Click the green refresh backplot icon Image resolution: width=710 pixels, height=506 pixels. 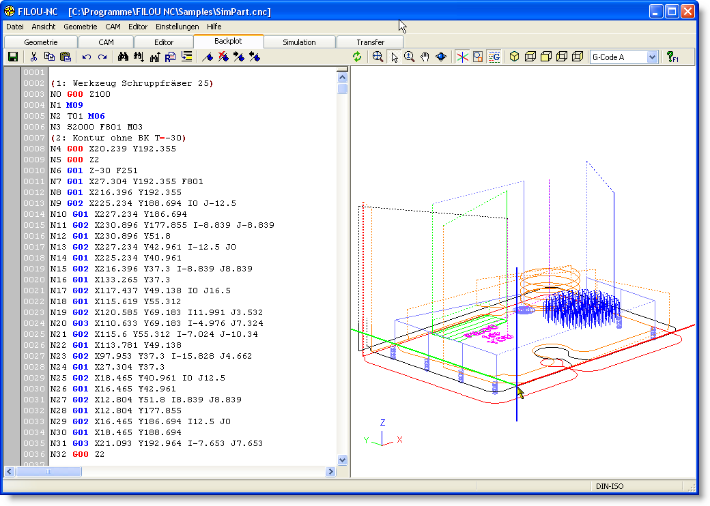357,57
